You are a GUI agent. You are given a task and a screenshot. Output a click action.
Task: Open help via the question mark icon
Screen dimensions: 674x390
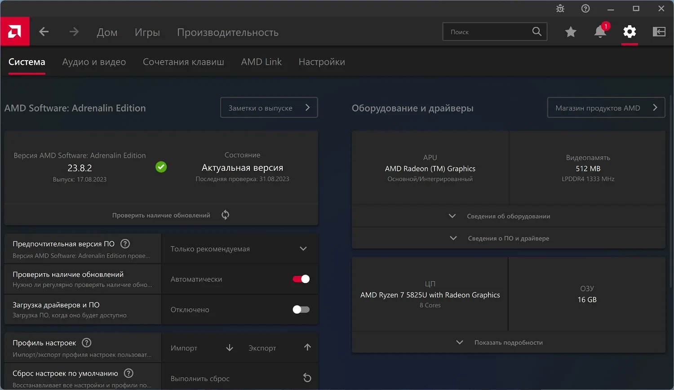pyautogui.click(x=585, y=8)
